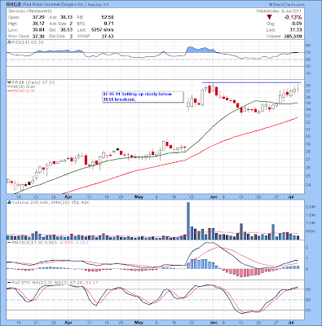Screen dimensions: 322x326
Task: Click the candlestick icon beside RRGB (Daily)
Action: pyautogui.click(x=9, y=82)
